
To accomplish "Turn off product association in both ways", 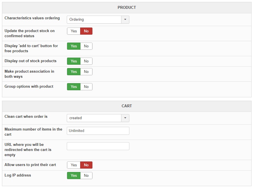I will pyautogui.click(x=86, y=72).
